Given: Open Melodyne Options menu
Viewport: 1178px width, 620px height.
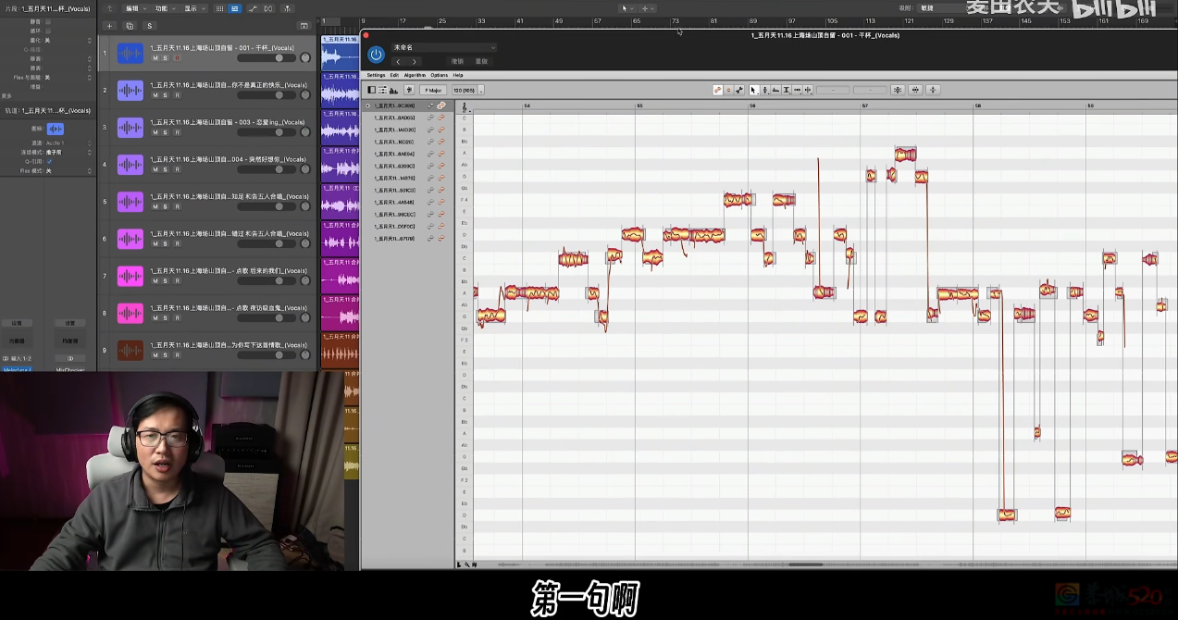Looking at the screenshot, I should [439, 75].
